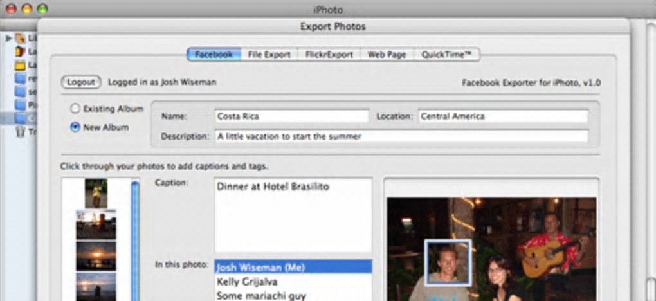Viewport: 656px width, 301px height.
Task: Open the QuickTime tab
Action: (446, 55)
